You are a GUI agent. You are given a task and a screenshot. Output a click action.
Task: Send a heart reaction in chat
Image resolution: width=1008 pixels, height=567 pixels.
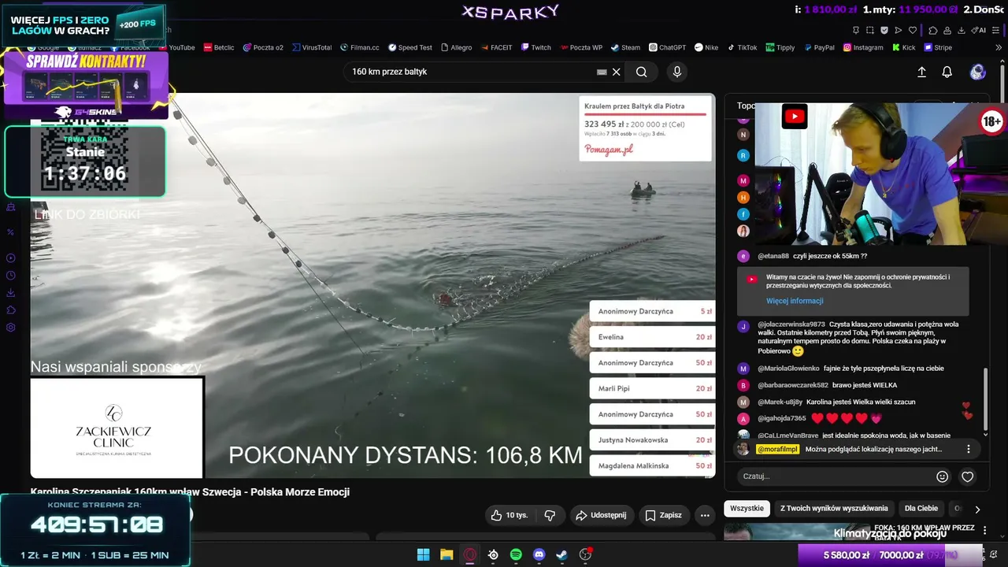point(968,476)
